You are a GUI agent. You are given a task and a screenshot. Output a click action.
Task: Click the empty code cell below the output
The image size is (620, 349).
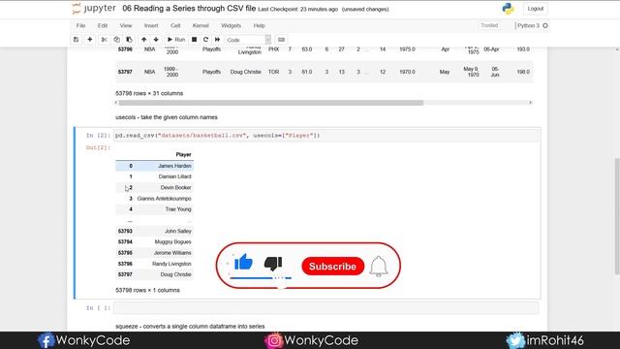point(325,308)
